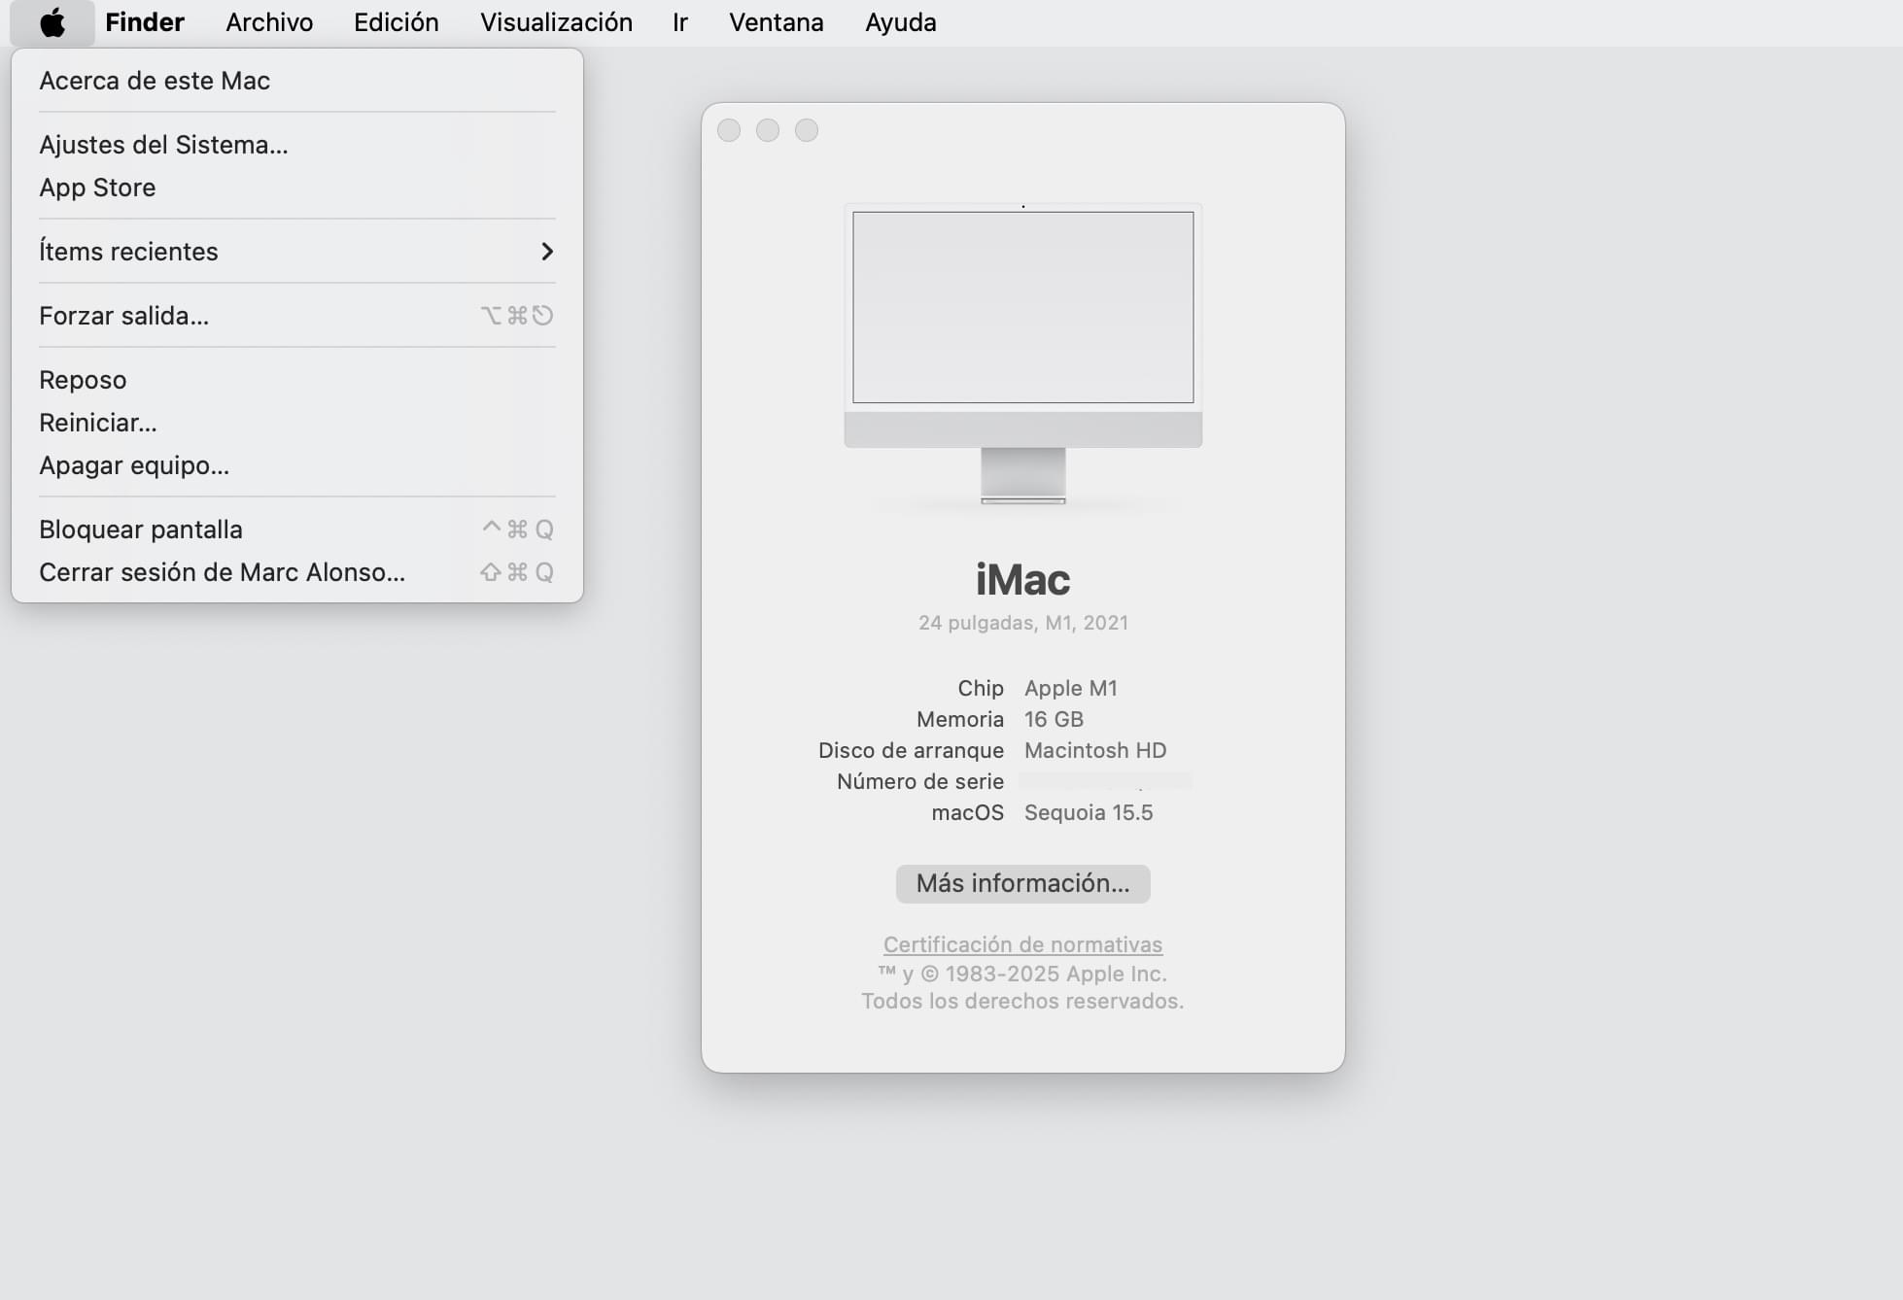This screenshot has width=1903, height=1300.
Task: Click the 'Todos los derechos reservados.' text
Action: pyautogui.click(x=1022, y=1001)
